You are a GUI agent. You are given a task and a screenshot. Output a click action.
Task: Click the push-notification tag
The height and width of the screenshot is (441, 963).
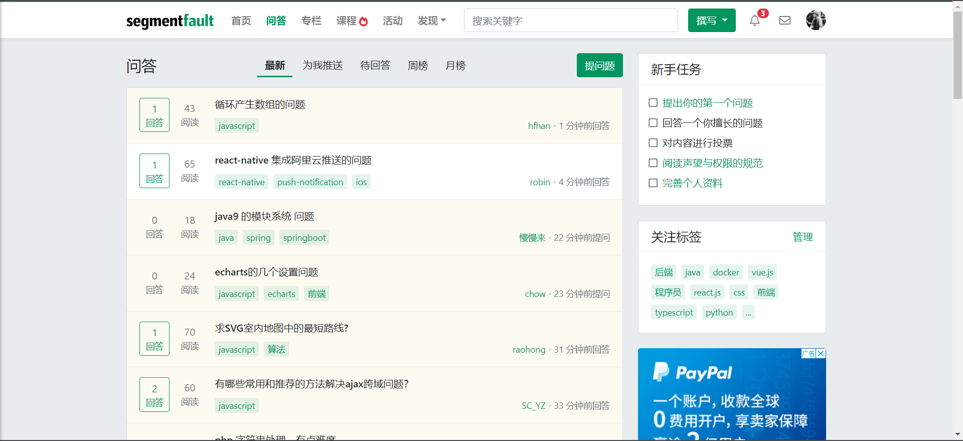(x=310, y=182)
